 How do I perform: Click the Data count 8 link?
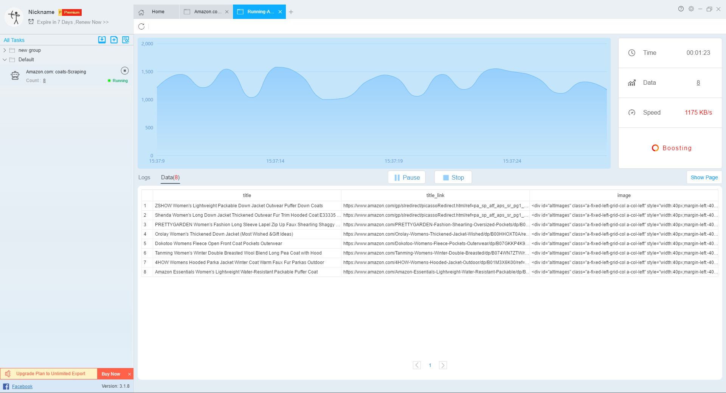coord(698,83)
